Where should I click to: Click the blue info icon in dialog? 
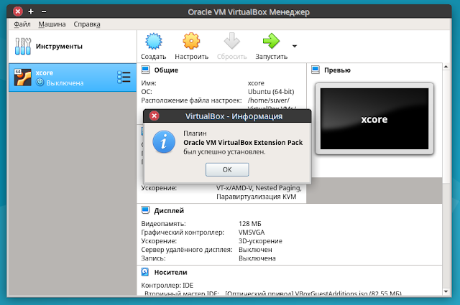164,142
